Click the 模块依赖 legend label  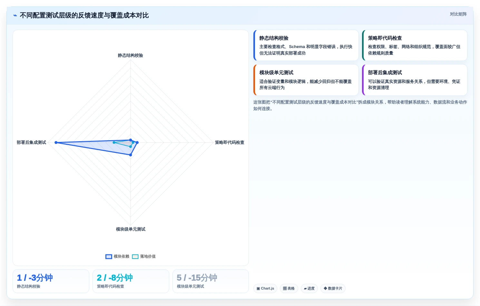121,257
